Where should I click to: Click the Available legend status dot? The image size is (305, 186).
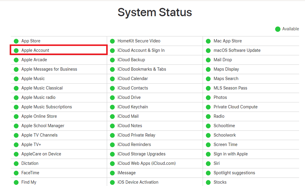click(x=277, y=29)
